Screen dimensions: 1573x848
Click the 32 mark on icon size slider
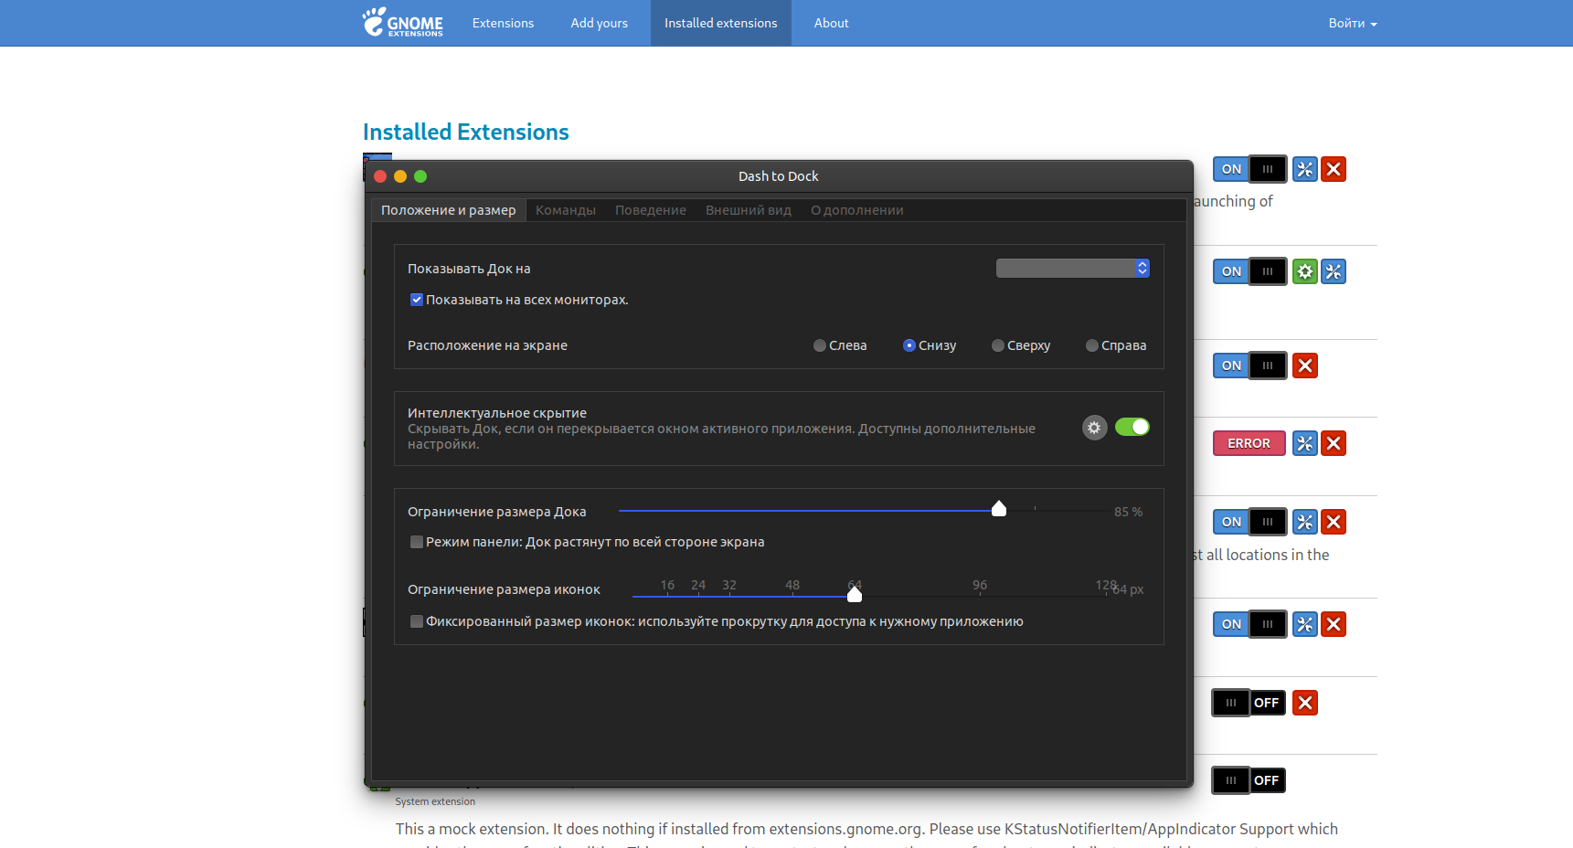729,585
